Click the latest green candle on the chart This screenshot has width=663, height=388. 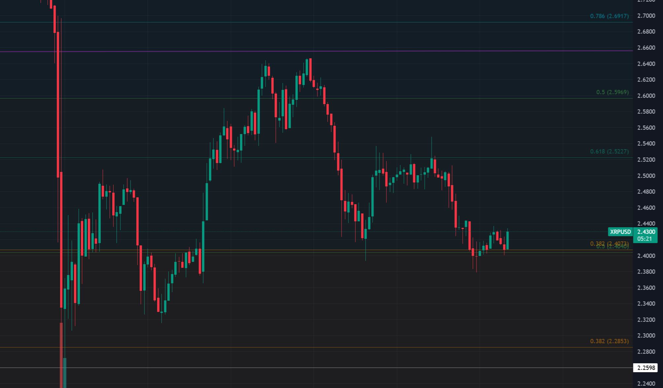tap(507, 240)
